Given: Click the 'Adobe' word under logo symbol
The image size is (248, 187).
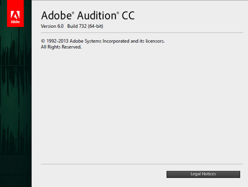Looking at the screenshot, I should [x=16, y=22].
